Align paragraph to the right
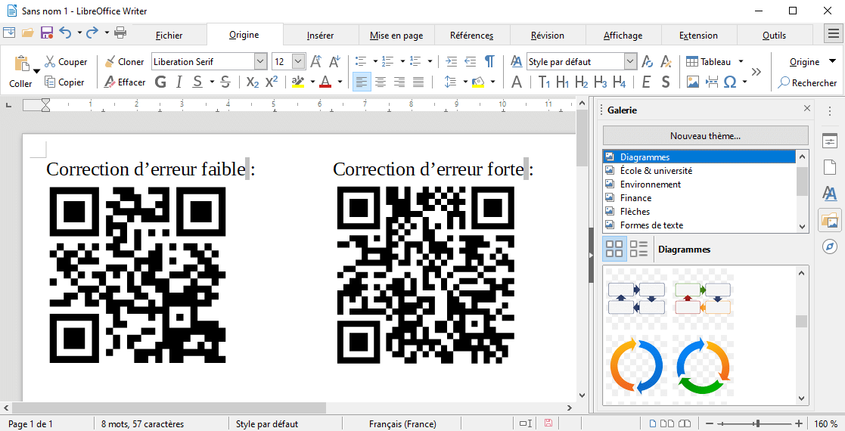Viewport: 845px width, 431px height. pyautogui.click(x=399, y=82)
